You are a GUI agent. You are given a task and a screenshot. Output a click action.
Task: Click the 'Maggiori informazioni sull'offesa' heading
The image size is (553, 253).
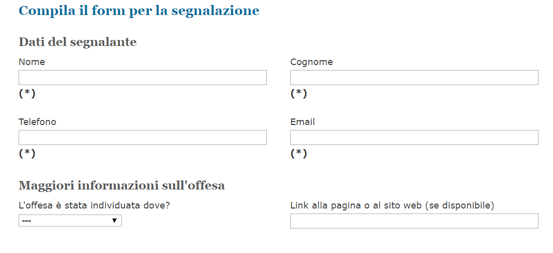(122, 185)
